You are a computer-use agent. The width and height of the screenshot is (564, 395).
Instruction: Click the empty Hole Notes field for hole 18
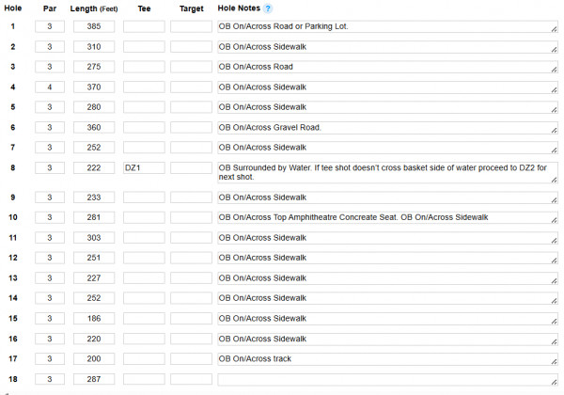385,378
